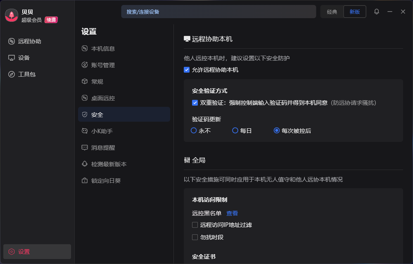Switch to 经典 interface tab
Screen dimensions: 413x264
point(332,12)
